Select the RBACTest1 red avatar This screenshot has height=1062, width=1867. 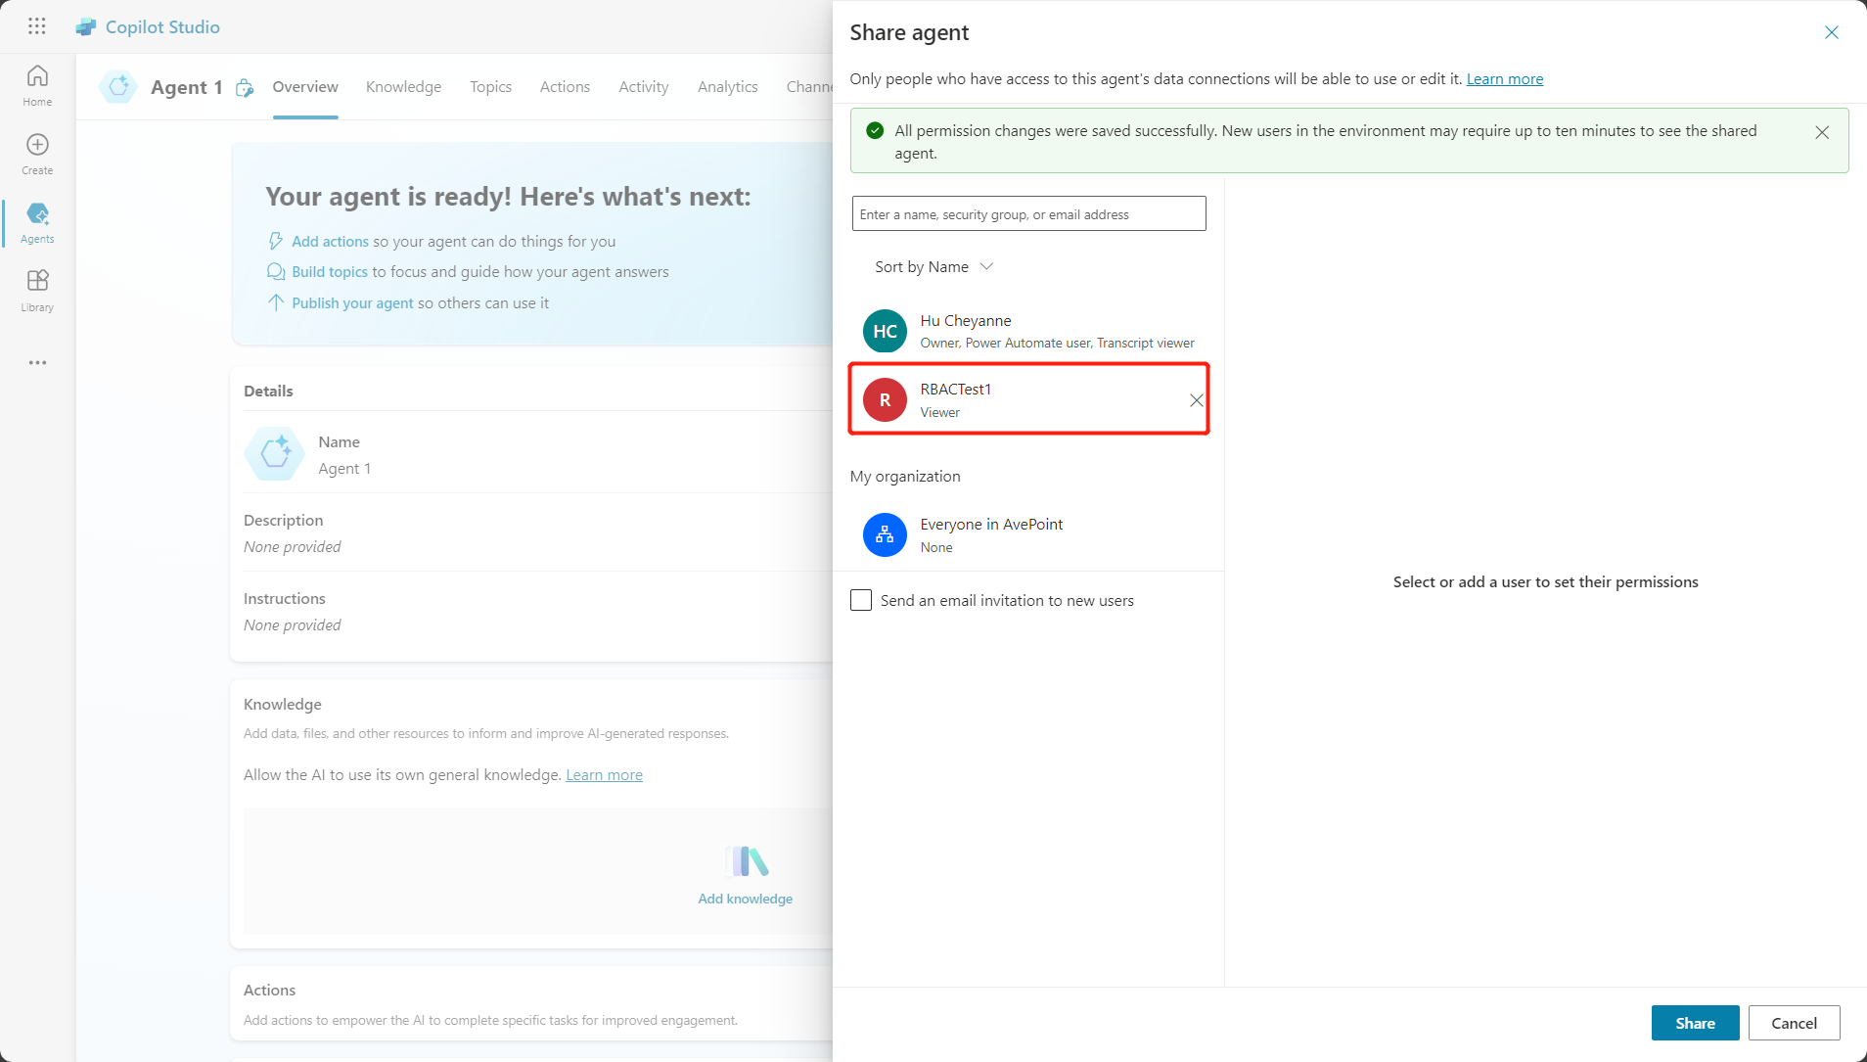(x=885, y=399)
